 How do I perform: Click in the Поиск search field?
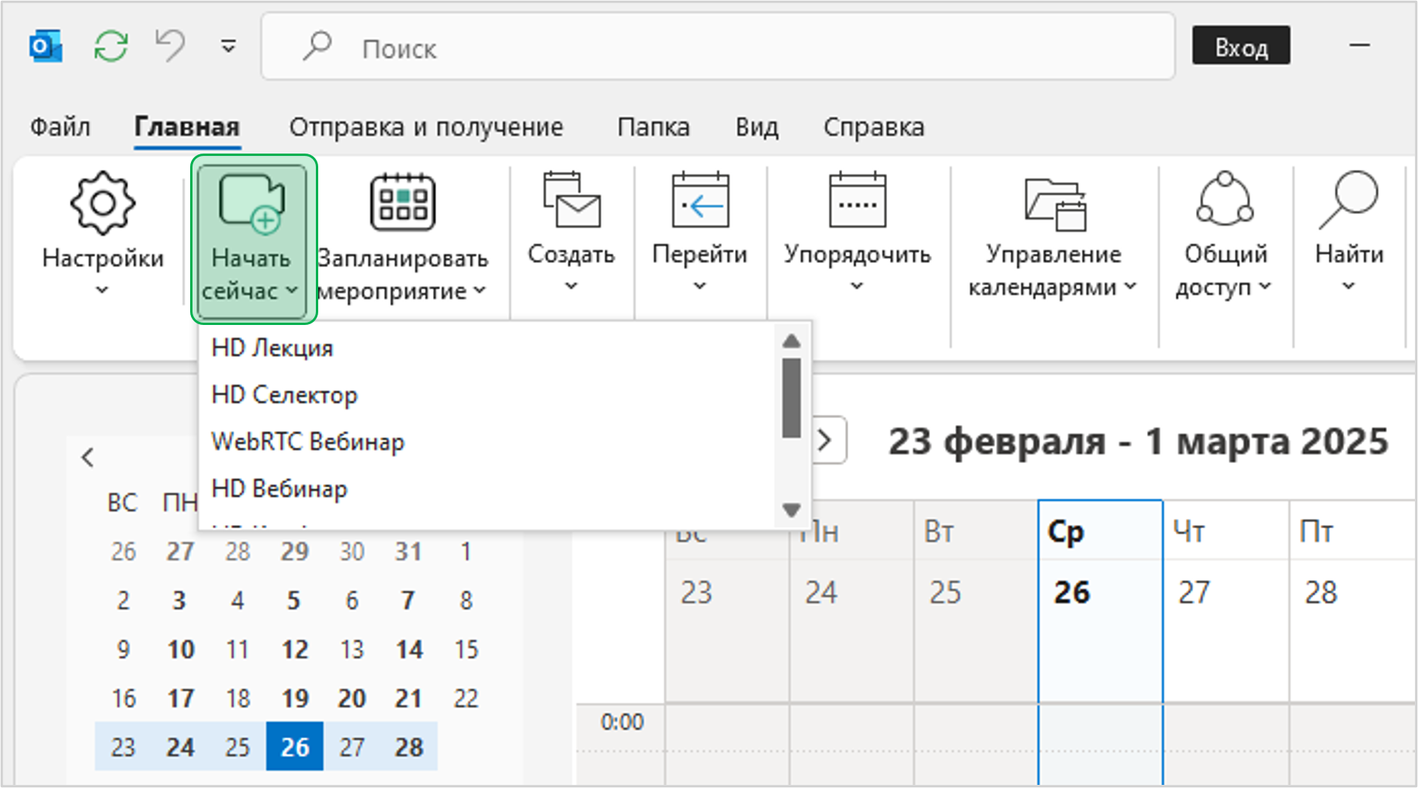[717, 48]
